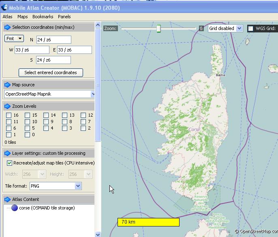The image size is (278, 237).
Task: Enable zoom level 7 checkbox
Action: coord(83,122)
